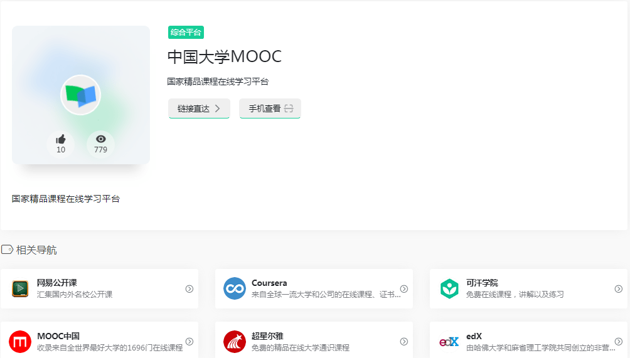Open the 可汗学院 title link
Screen dimensions: 630x358
click(482, 283)
